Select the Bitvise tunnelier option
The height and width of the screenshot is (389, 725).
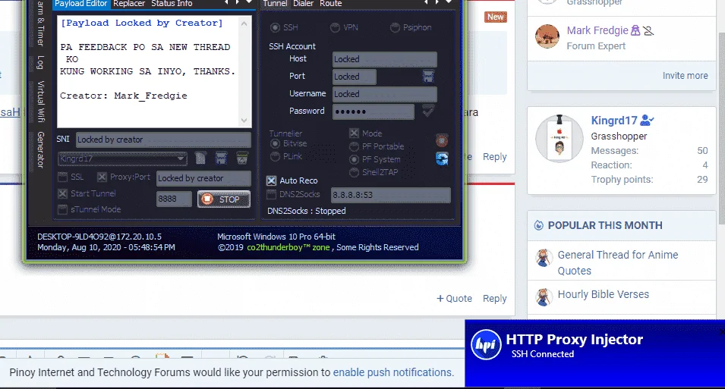click(275, 143)
